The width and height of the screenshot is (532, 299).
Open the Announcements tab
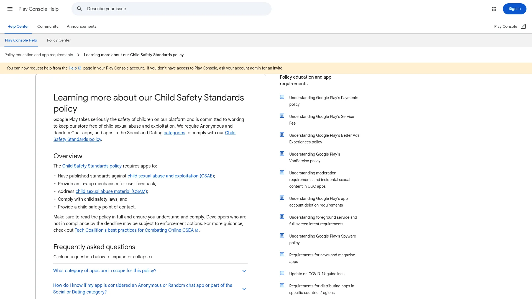81,26
